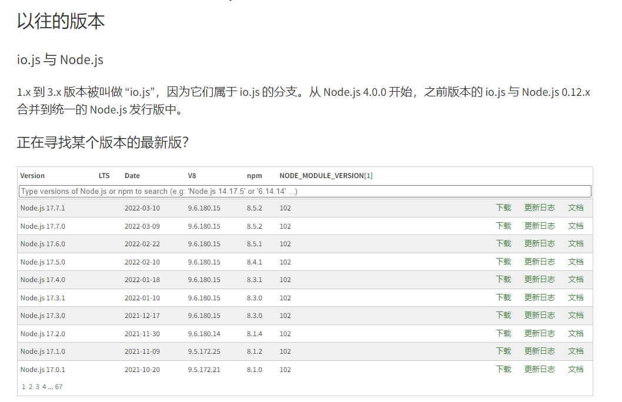The image size is (622, 402).
Task: Open download link for Node.js 17.3.0
Action: pos(503,316)
